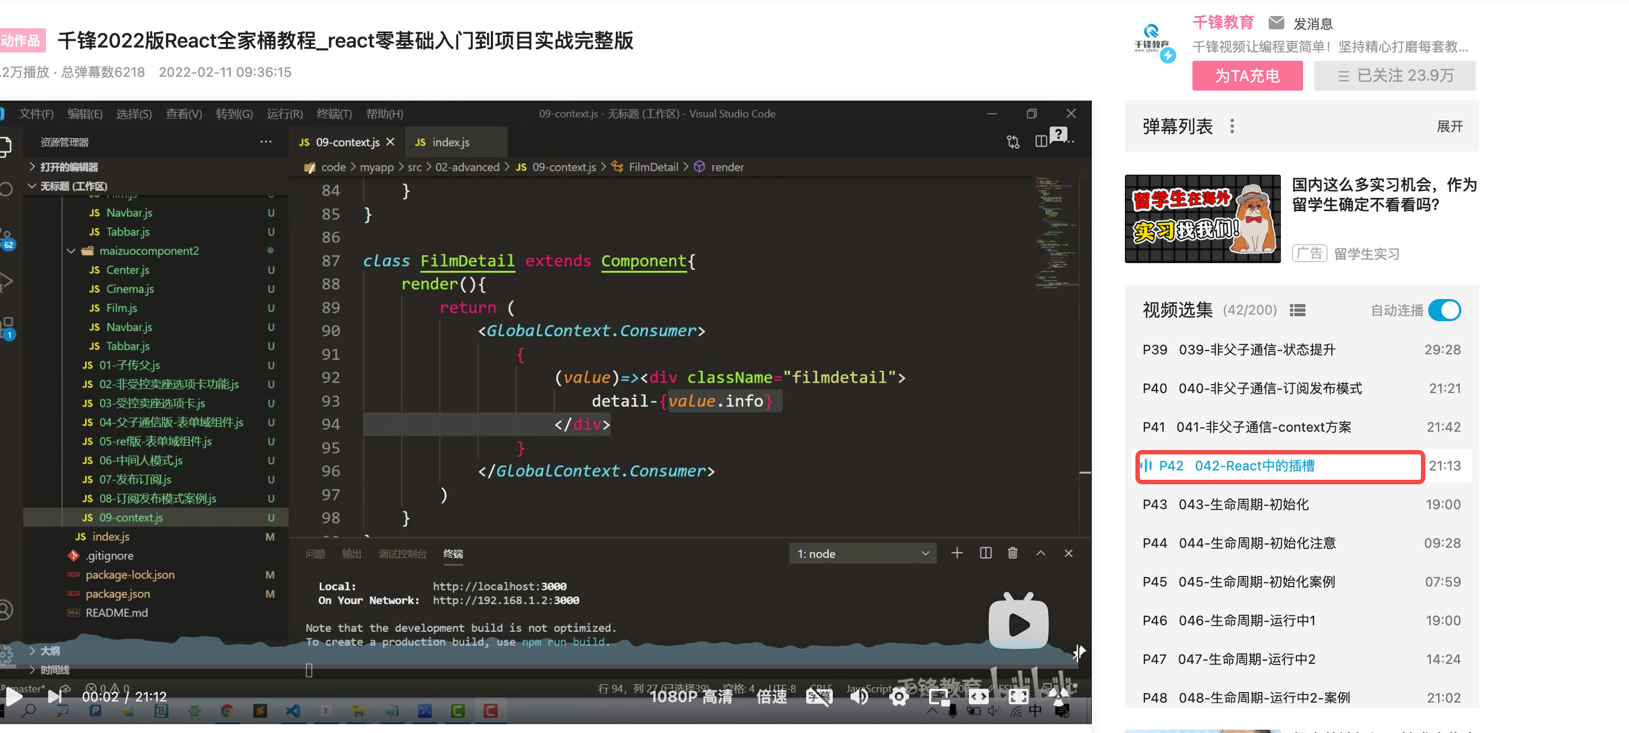
Task: Open Cinema.js in the file tree
Action: click(x=129, y=289)
